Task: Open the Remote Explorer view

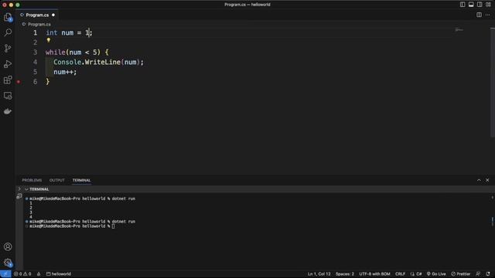Action: [8, 96]
